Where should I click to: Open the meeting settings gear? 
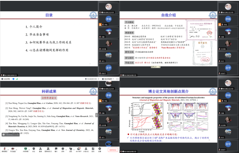tap(100, 149)
